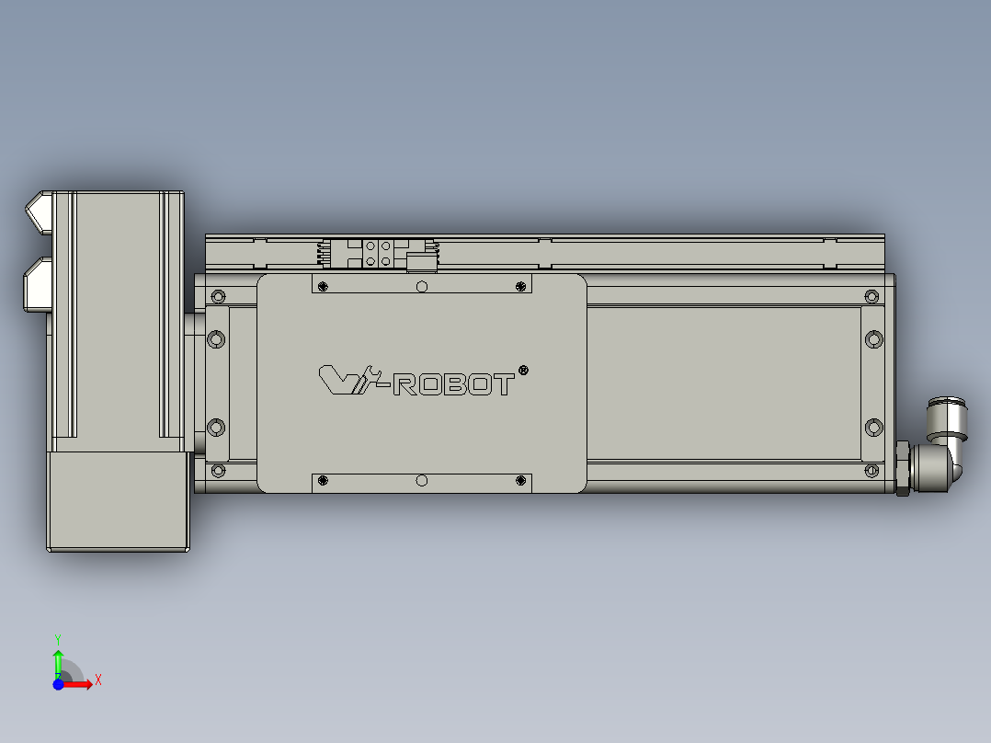Select the hex nut of the elbow fitting

(903, 469)
